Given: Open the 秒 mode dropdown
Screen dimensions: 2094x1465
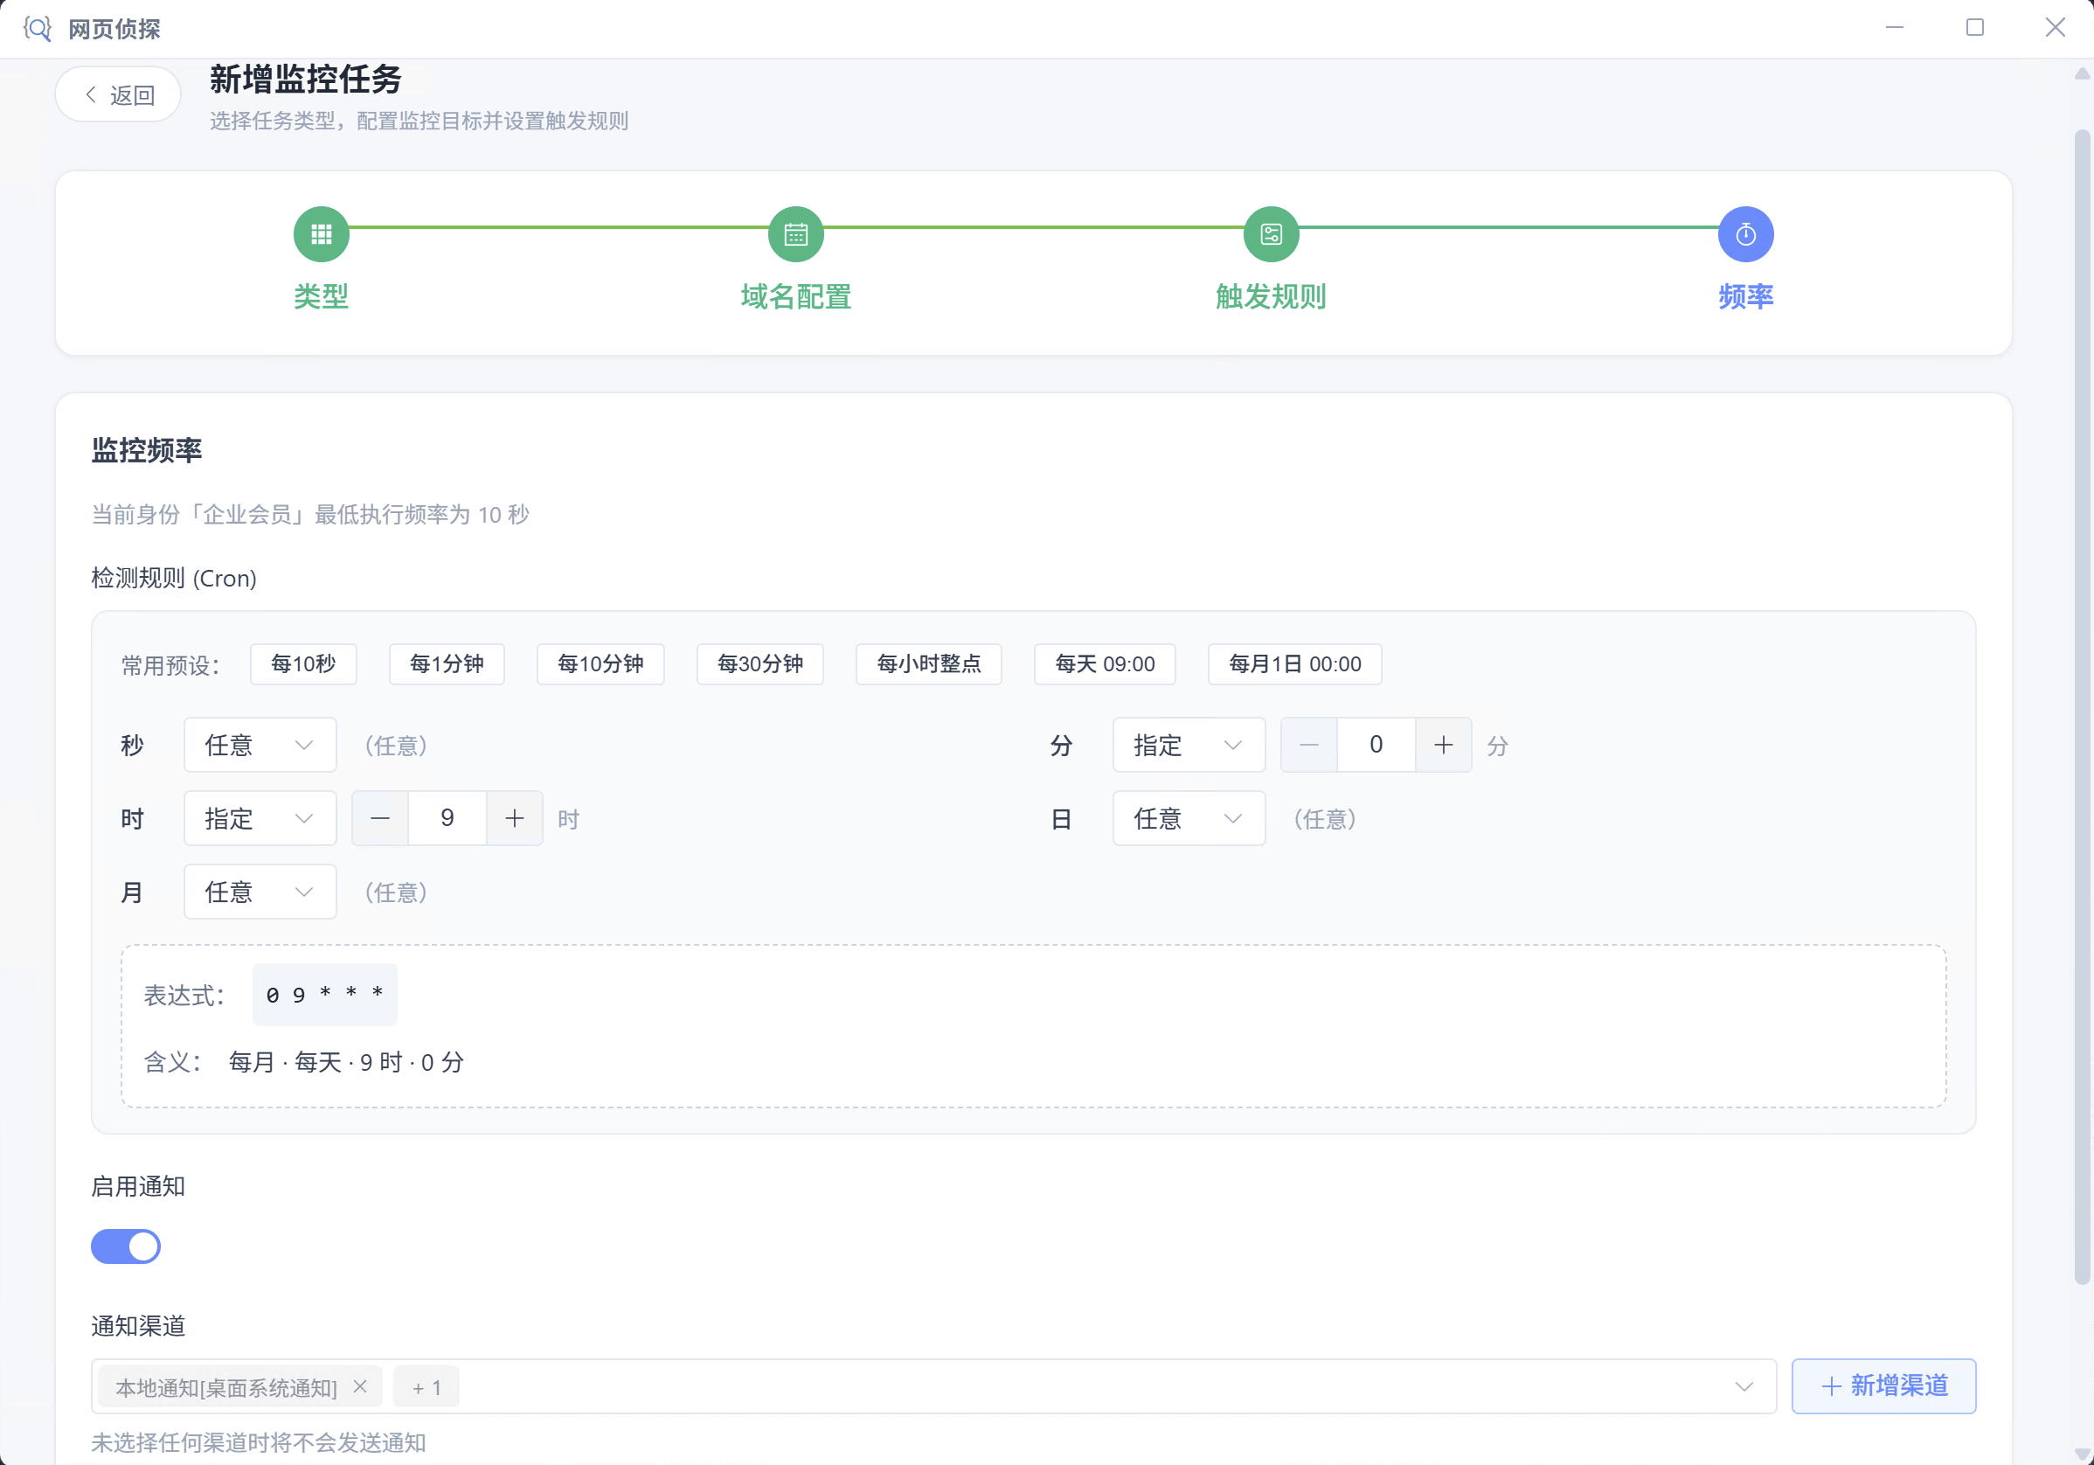Looking at the screenshot, I should click(x=260, y=746).
